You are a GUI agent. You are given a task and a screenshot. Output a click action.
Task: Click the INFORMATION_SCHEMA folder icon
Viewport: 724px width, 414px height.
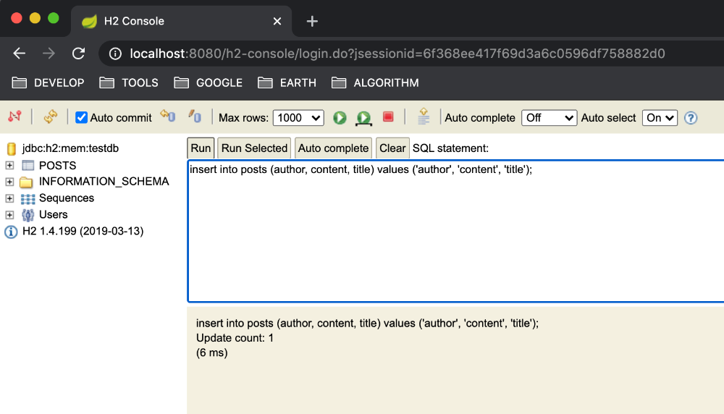click(x=26, y=182)
